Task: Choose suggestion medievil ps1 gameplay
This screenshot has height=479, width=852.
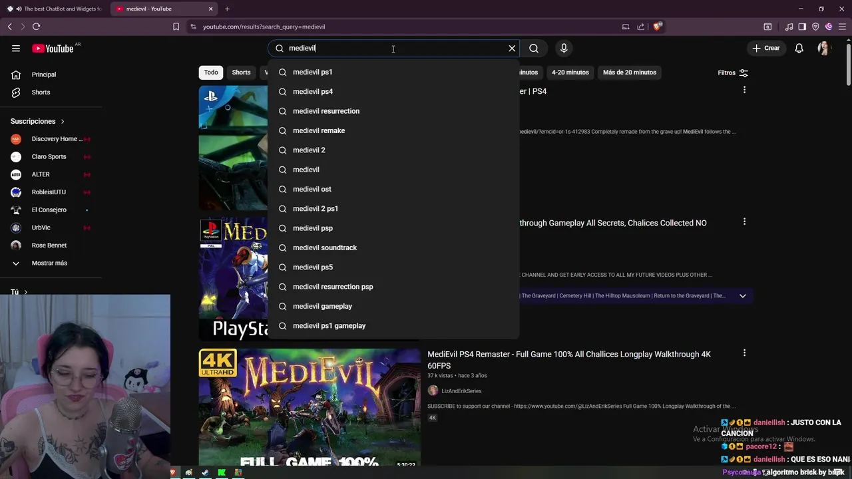Action: (x=393, y=325)
